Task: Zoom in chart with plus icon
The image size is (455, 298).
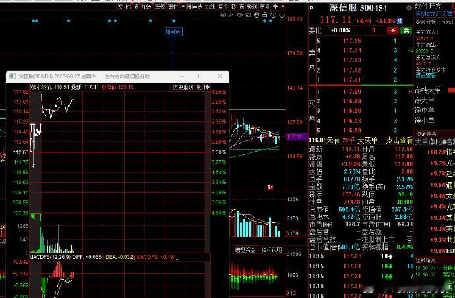Action: point(274,15)
